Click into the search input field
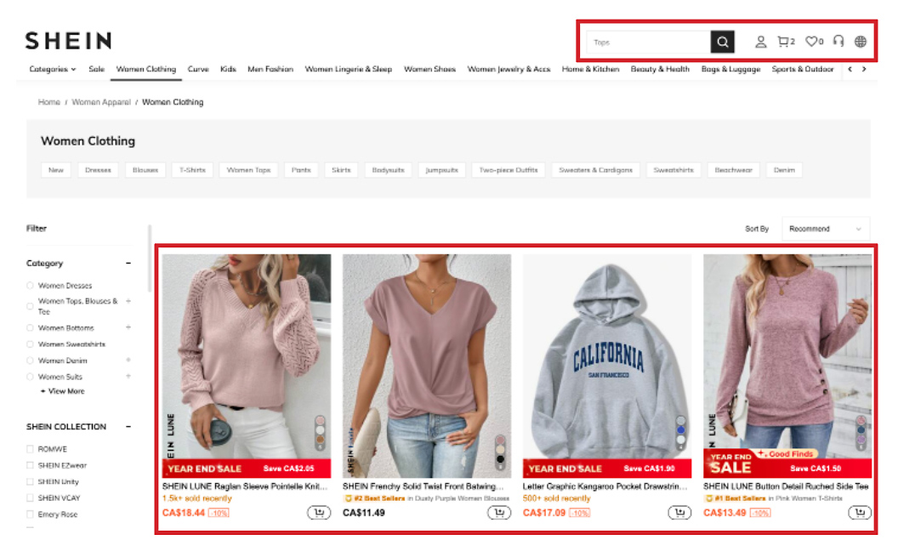 click(x=648, y=42)
